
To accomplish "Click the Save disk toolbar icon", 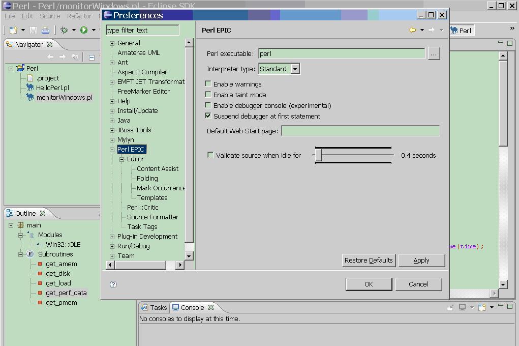I will 33,30.
